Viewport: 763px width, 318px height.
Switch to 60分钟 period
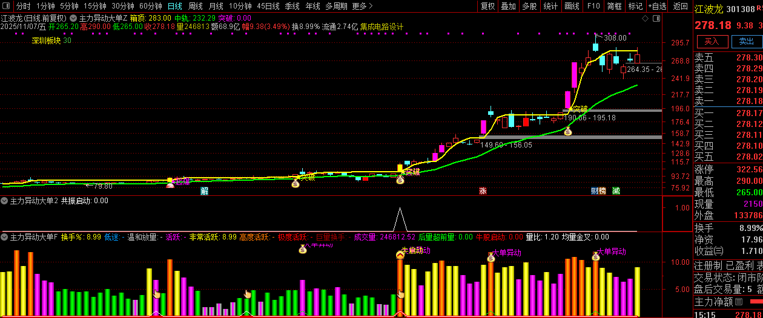pyautogui.click(x=150, y=6)
